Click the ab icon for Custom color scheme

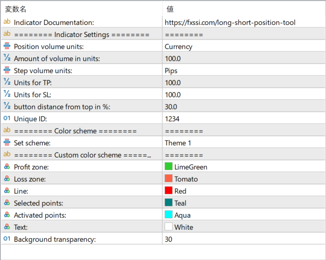pos(7,154)
